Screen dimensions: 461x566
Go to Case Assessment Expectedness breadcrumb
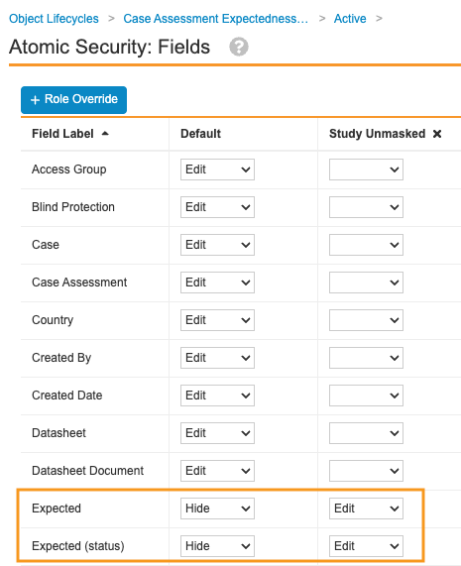tap(215, 19)
